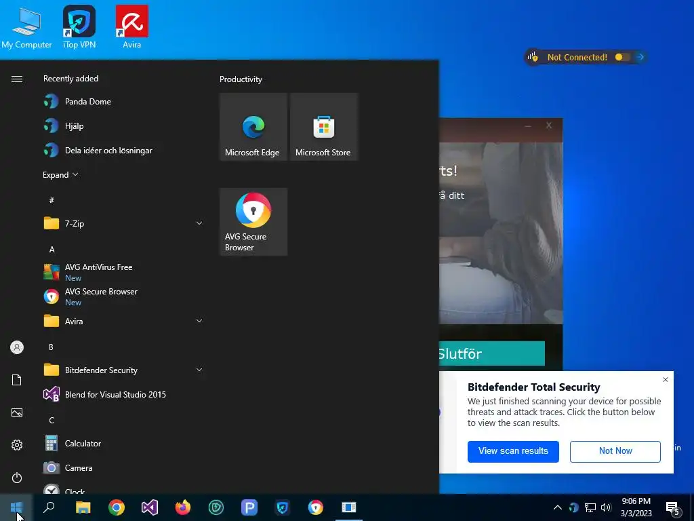
Task: Open taskbar Search magnifier
Action: tap(49, 507)
